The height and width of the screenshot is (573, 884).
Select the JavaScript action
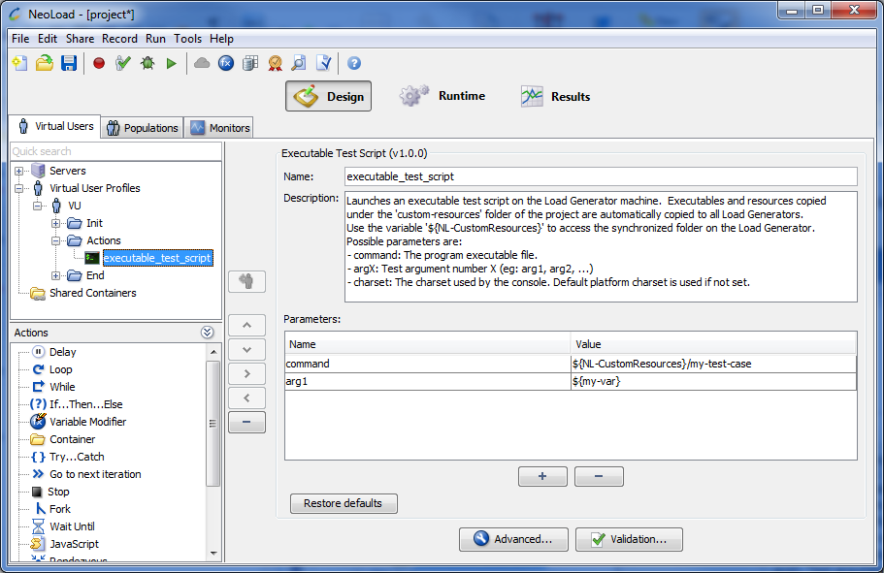pyautogui.click(x=74, y=544)
